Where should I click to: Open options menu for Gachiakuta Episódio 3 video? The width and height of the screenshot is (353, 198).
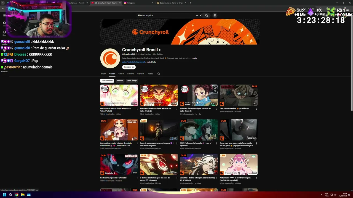[137, 178]
